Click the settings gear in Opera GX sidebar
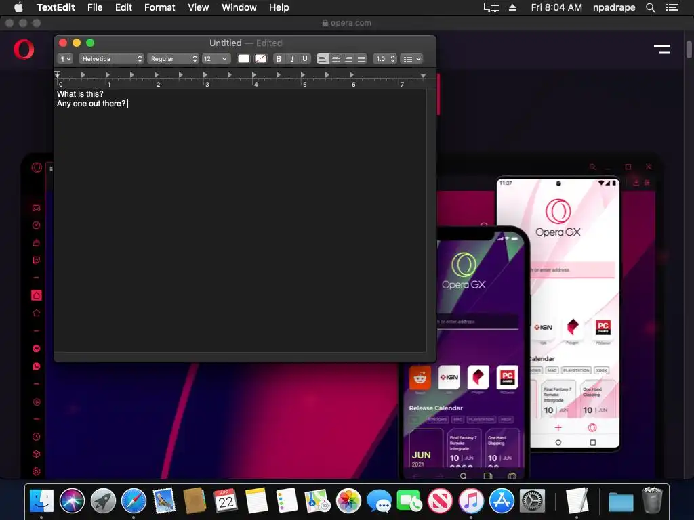This screenshot has width=694, height=520. pyautogui.click(x=37, y=471)
